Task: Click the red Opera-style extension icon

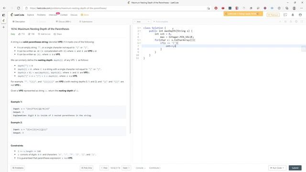Action: [x=216, y=8]
